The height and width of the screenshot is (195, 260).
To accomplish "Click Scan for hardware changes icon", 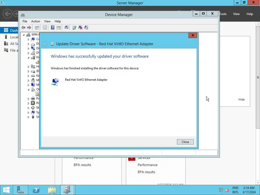I will [x=67, y=27].
